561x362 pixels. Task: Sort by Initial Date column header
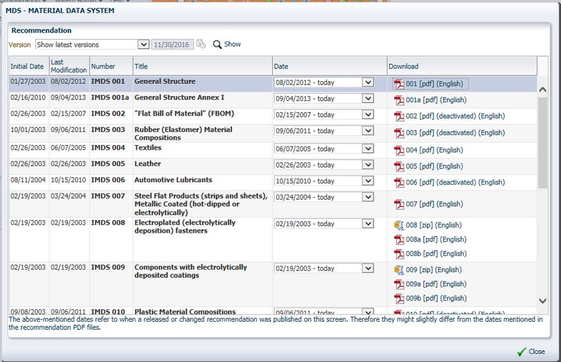tap(28, 66)
